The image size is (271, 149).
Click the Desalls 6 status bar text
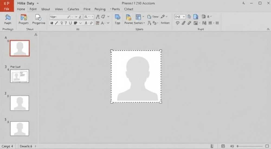click(x=26, y=146)
